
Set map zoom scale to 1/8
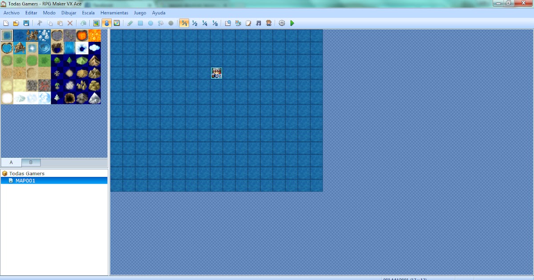tap(215, 23)
